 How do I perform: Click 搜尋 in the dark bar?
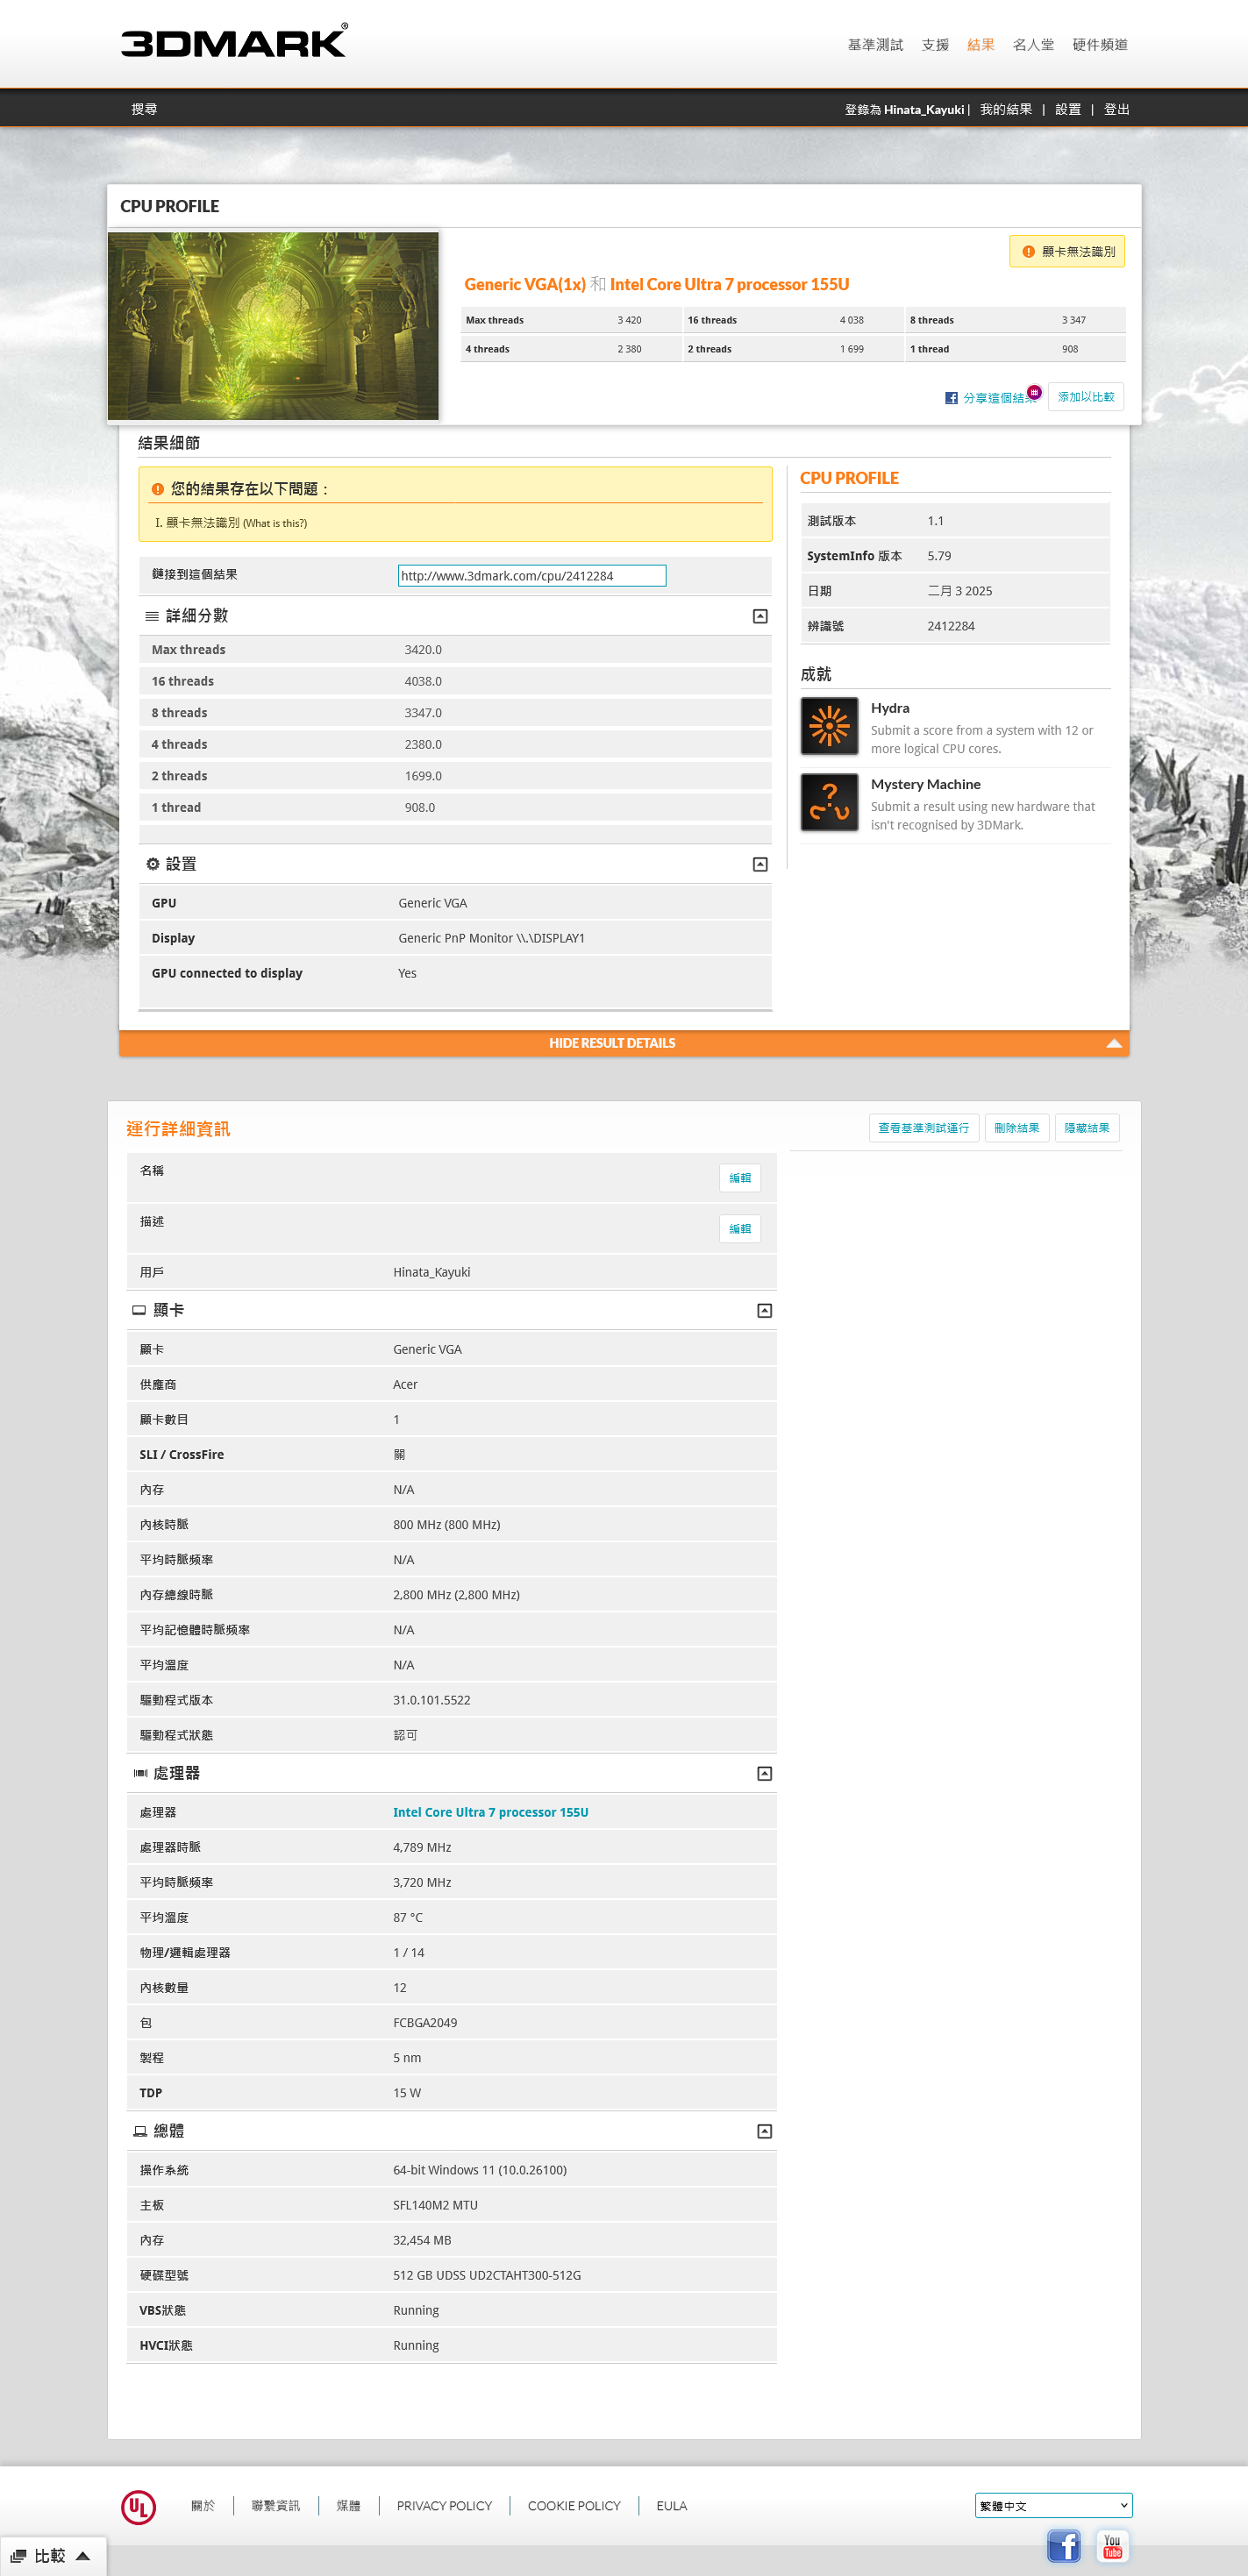(144, 109)
